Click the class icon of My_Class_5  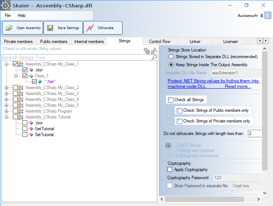[21, 105]
